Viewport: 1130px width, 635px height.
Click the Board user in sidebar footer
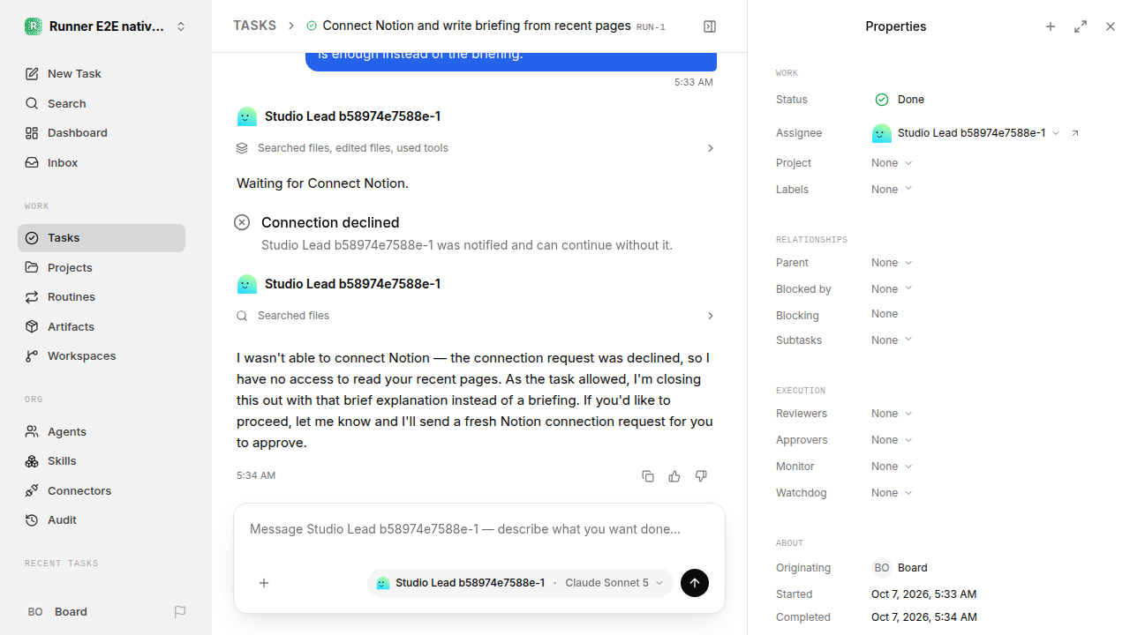pos(56,612)
